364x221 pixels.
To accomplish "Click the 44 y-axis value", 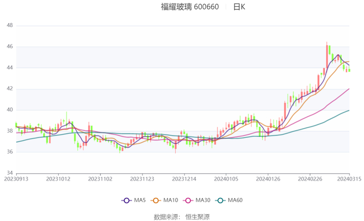I will 10,67.
